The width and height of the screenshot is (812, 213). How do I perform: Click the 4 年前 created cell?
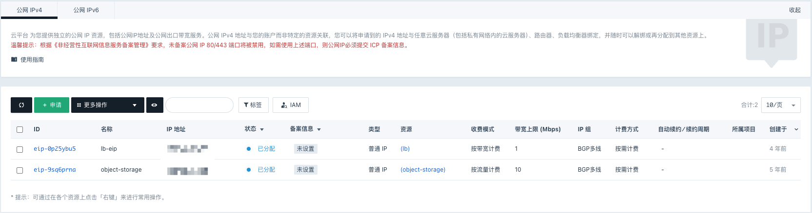click(x=778, y=149)
